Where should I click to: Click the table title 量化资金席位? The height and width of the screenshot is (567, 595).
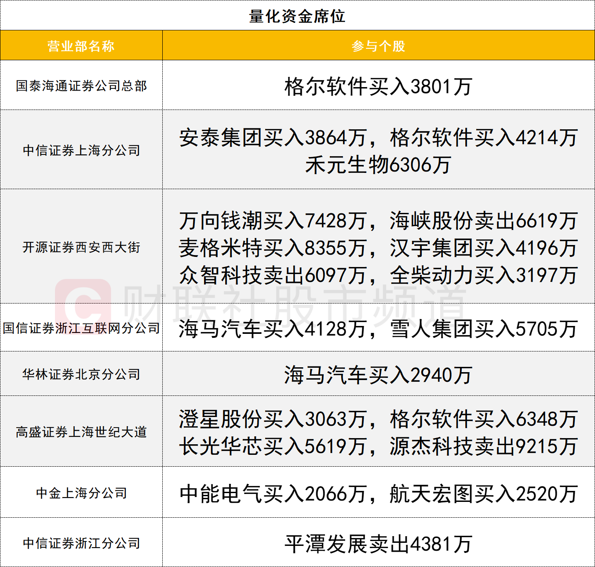[x=297, y=16]
